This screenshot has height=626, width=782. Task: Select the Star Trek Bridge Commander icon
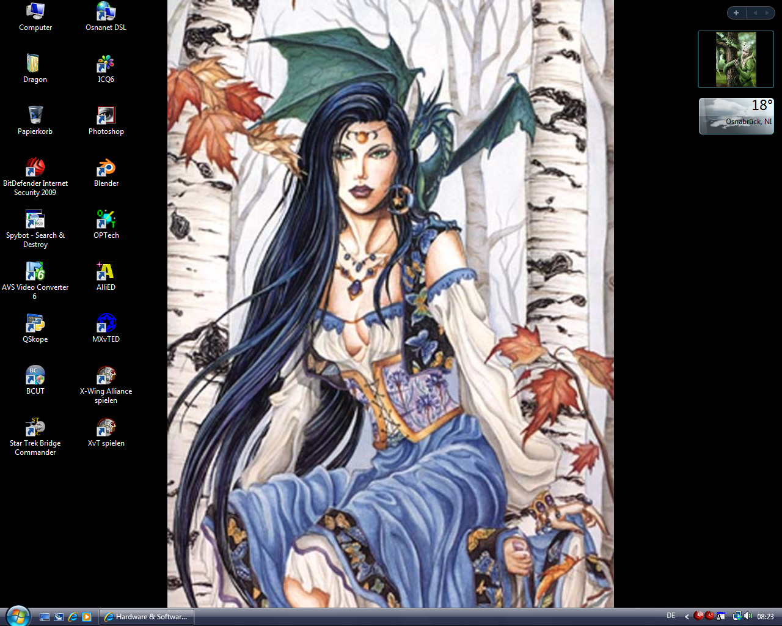[35, 428]
